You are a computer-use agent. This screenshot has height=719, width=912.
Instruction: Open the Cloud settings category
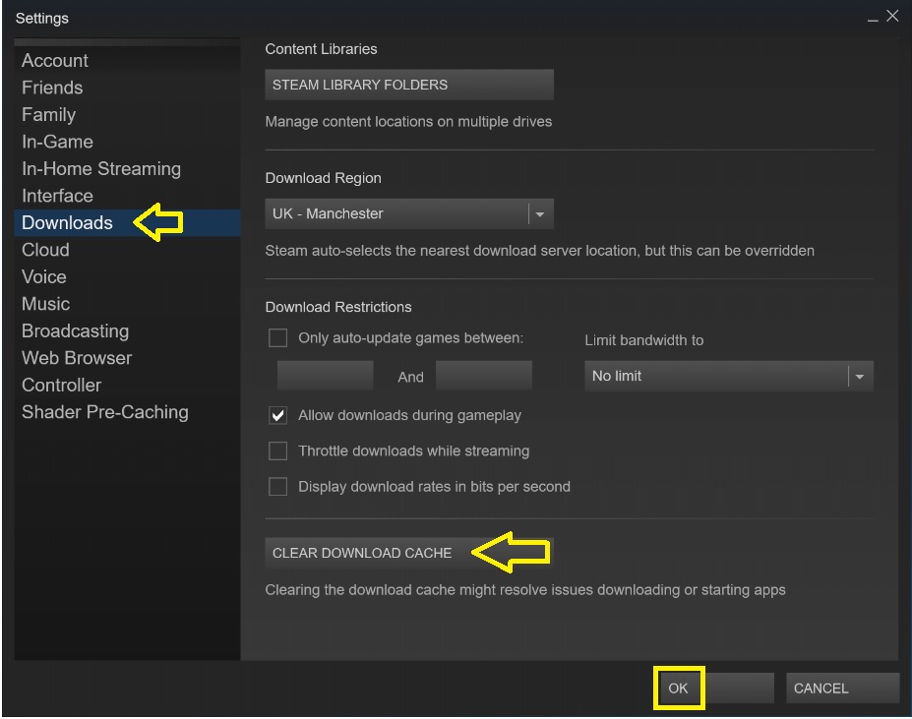point(45,250)
